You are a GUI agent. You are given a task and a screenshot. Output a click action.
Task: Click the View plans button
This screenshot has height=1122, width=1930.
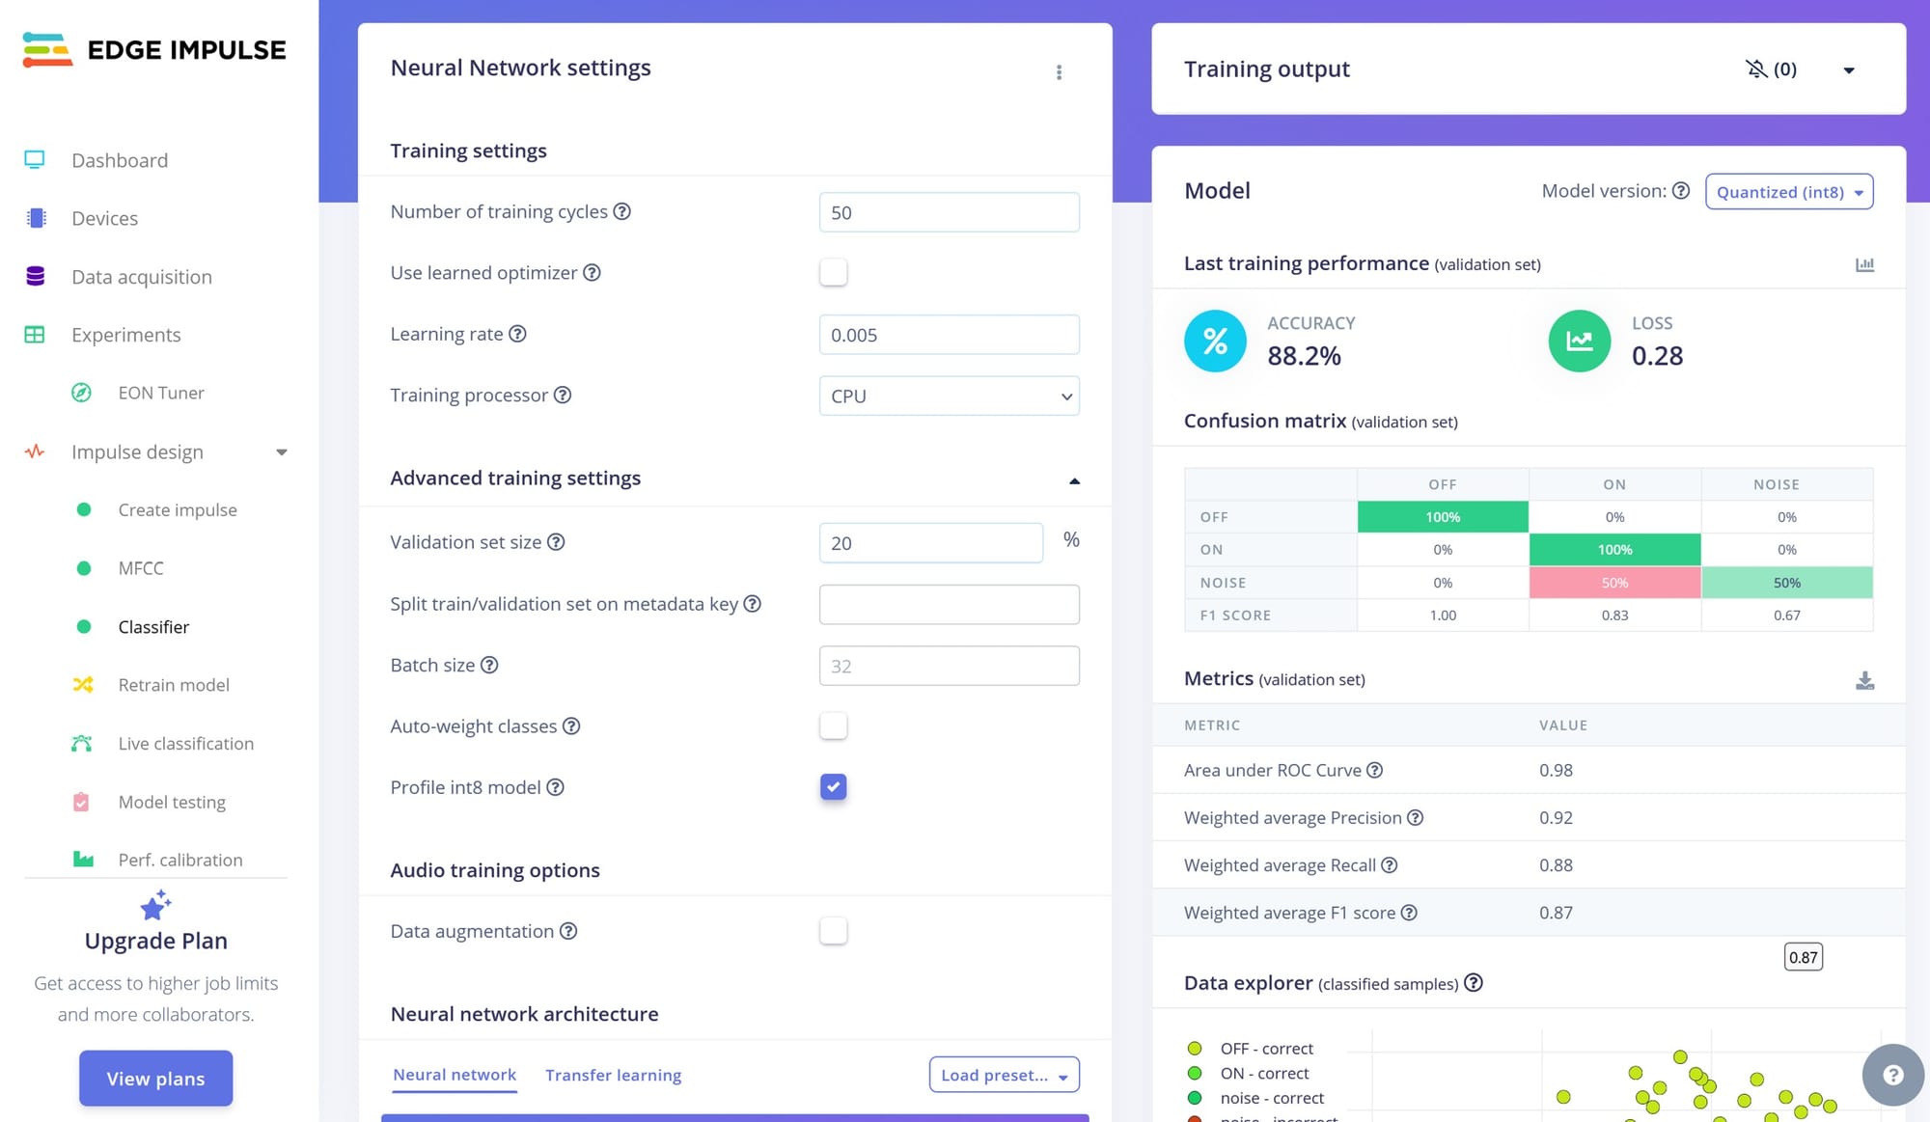(x=155, y=1079)
